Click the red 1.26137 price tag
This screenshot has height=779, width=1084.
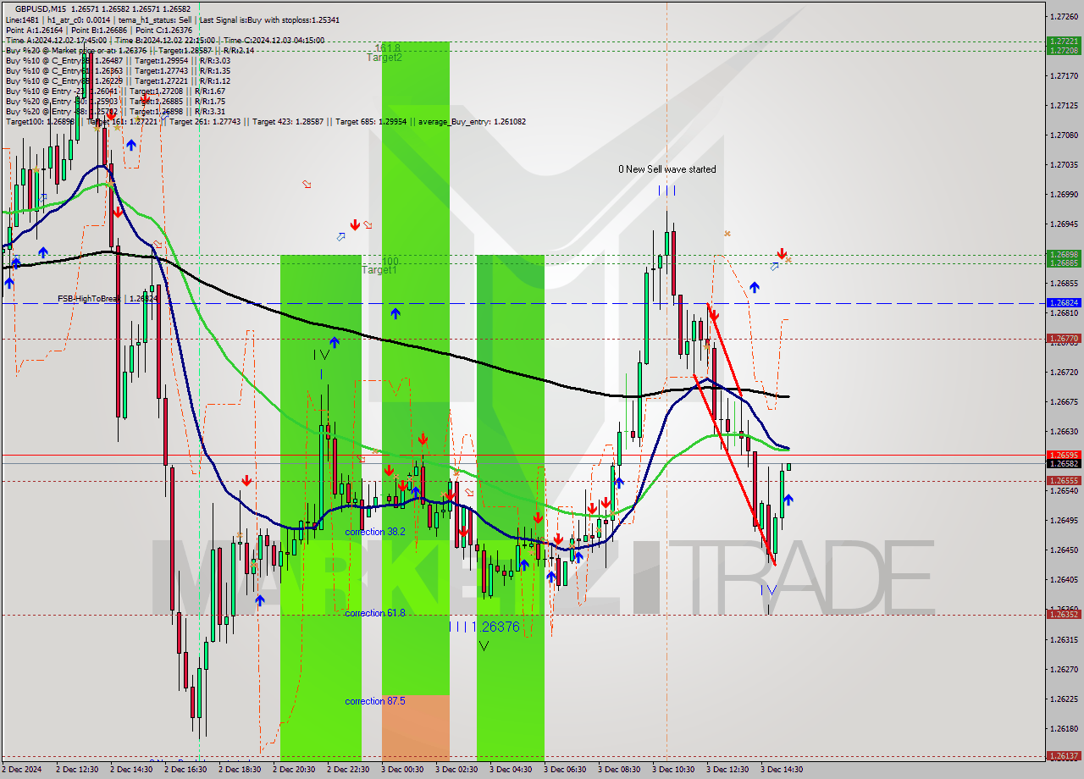(1064, 755)
